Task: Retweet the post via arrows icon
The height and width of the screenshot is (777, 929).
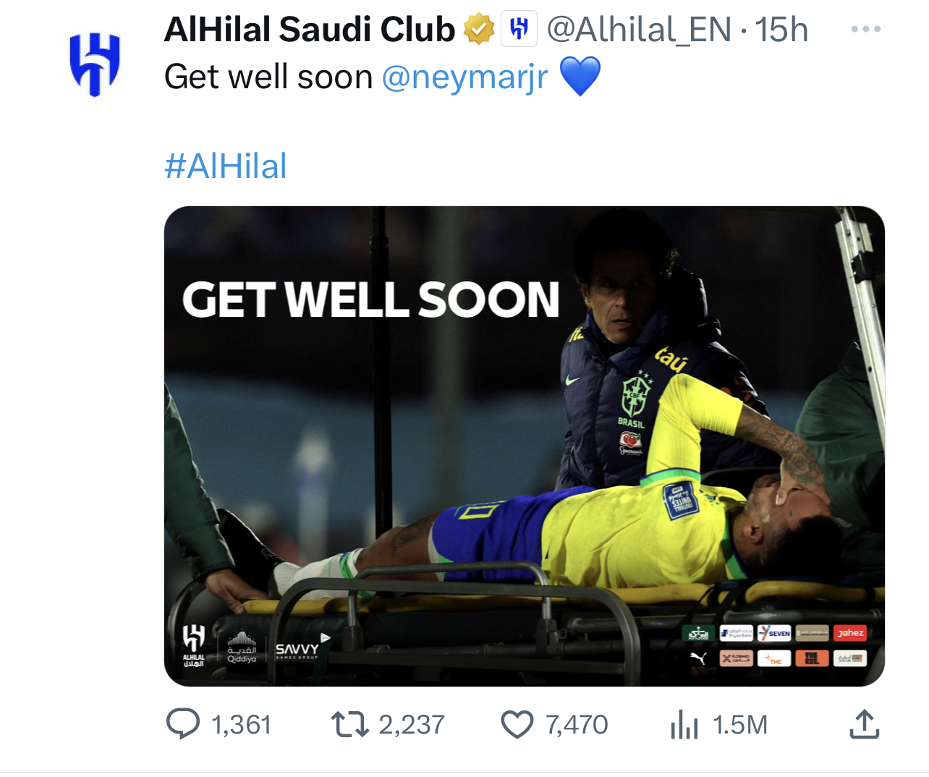Action: (x=349, y=724)
